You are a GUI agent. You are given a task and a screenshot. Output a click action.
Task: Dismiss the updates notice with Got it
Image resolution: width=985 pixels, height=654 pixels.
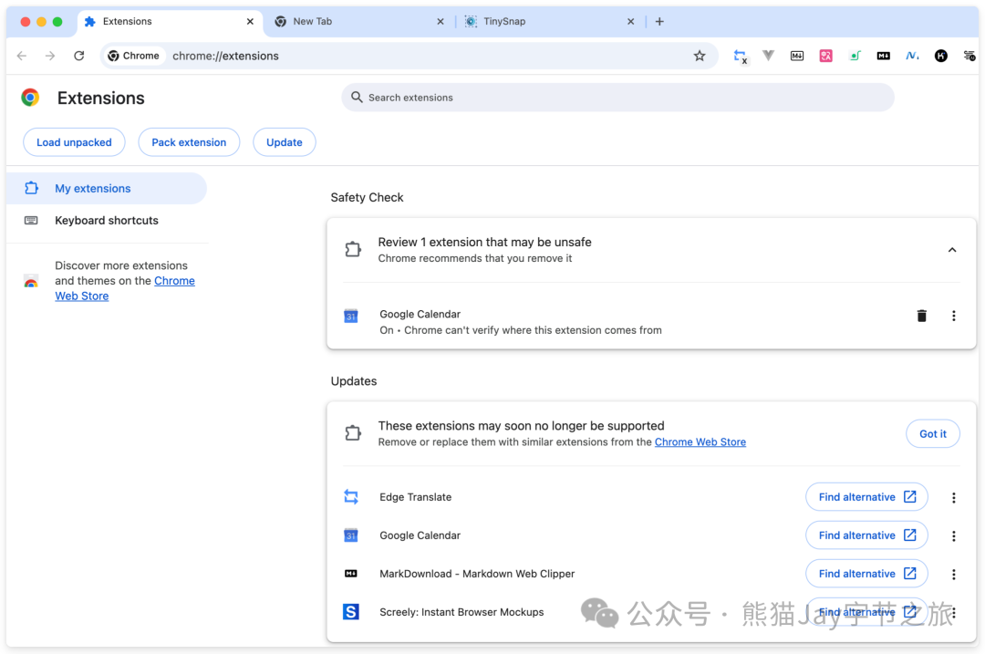point(932,433)
